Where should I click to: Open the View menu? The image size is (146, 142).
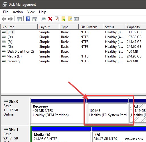click(31, 12)
